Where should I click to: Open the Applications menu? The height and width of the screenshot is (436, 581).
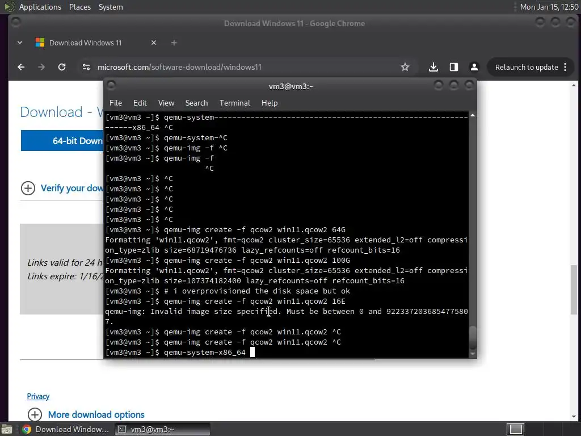pos(40,7)
